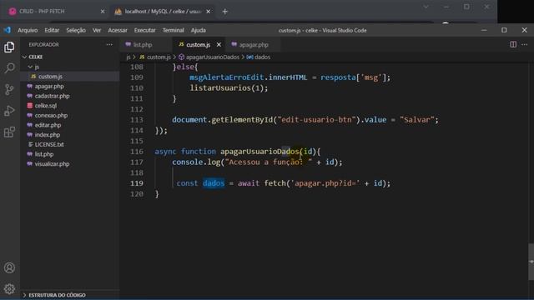Open celke.sql in the file tree
The image size is (534, 300).
click(x=46, y=106)
